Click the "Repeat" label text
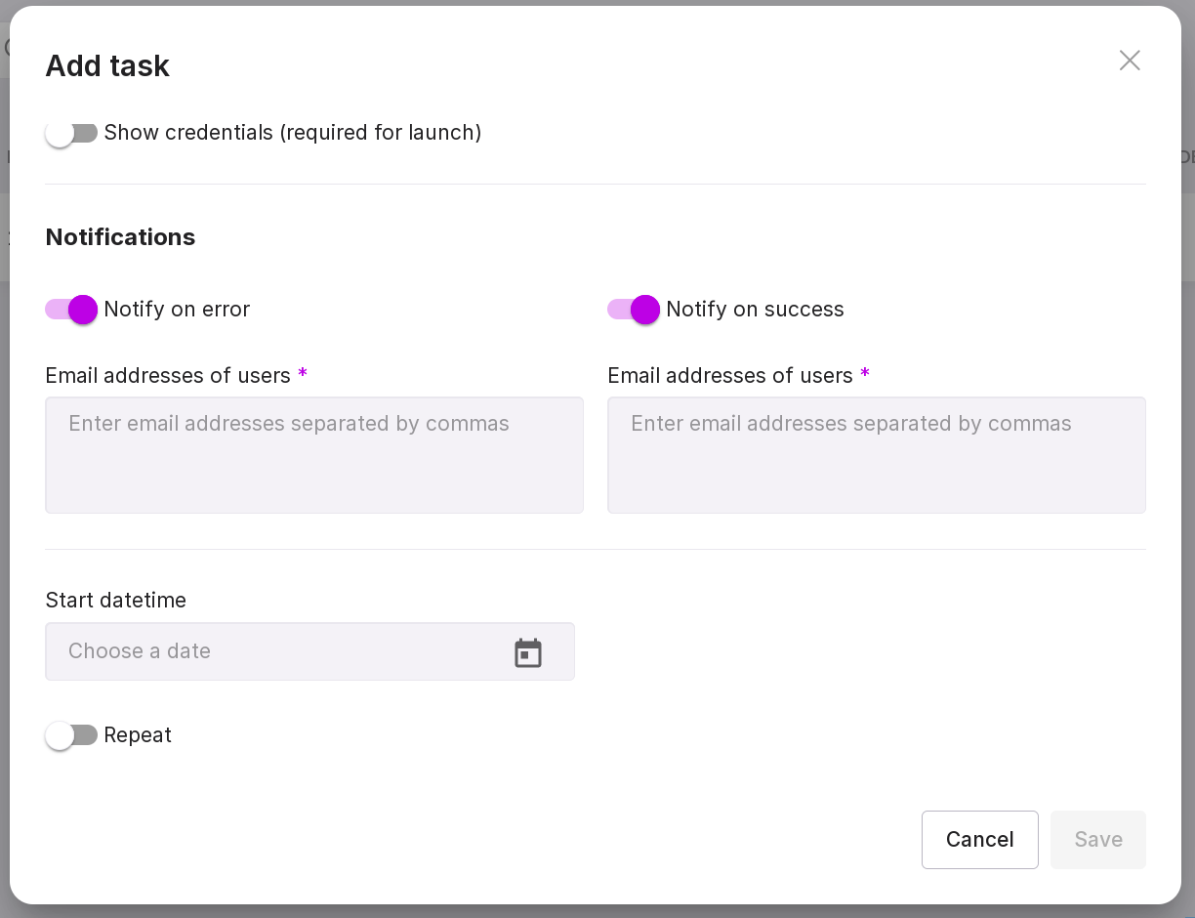1195x918 pixels. [138, 735]
